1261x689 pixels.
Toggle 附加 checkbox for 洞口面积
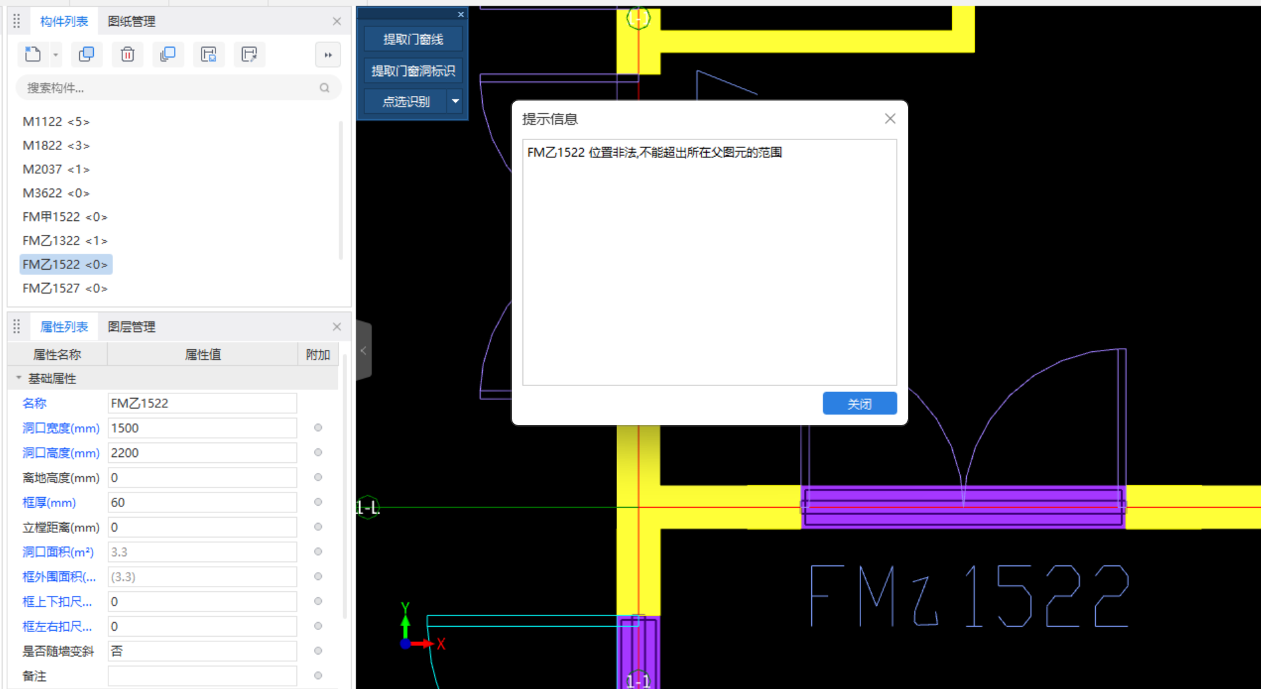tap(318, 551)
